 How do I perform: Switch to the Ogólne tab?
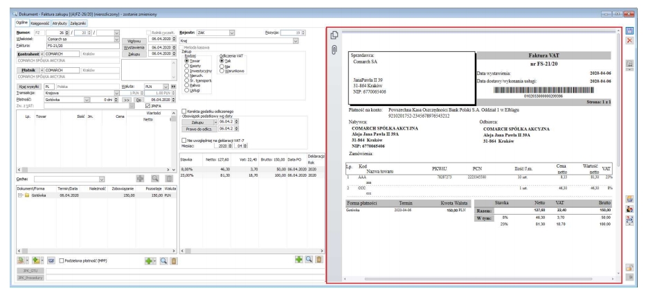click(x=23, y=23)
